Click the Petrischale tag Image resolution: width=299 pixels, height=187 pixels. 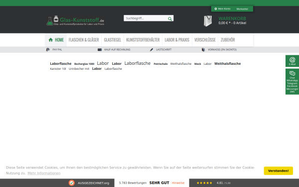160,64
